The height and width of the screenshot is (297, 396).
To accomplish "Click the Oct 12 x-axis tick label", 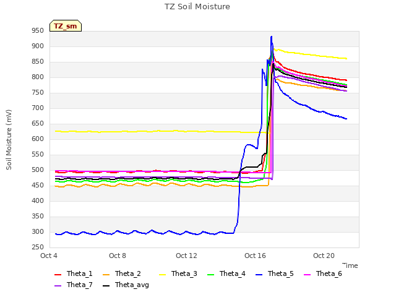I will pos(186,256).
